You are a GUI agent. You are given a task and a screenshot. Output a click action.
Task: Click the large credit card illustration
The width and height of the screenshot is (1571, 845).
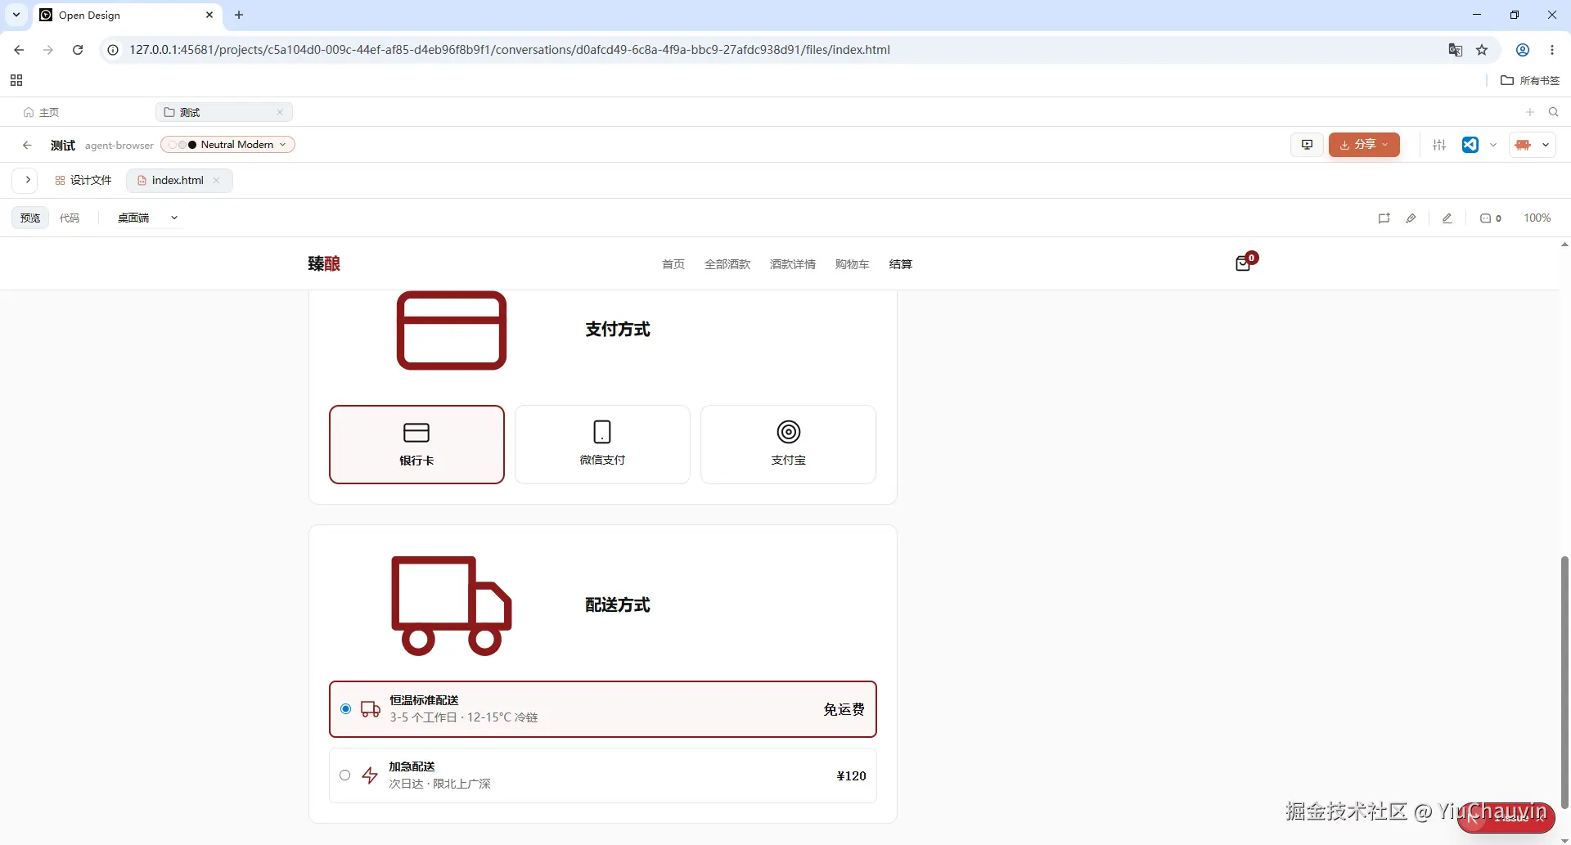[452, 330]
